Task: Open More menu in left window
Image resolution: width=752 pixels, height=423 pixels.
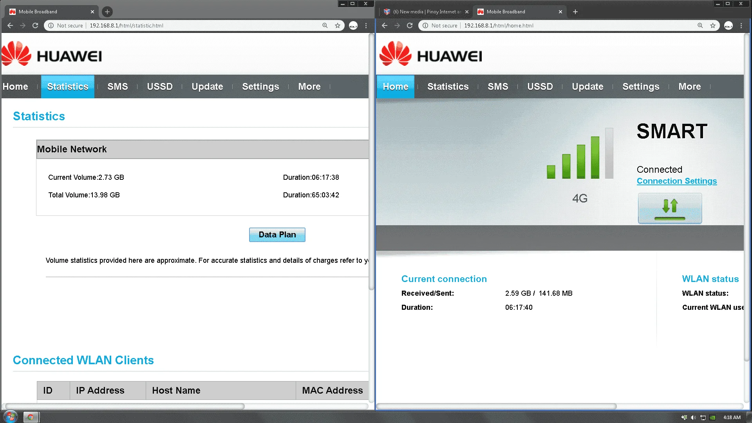Action: point(309,87)
